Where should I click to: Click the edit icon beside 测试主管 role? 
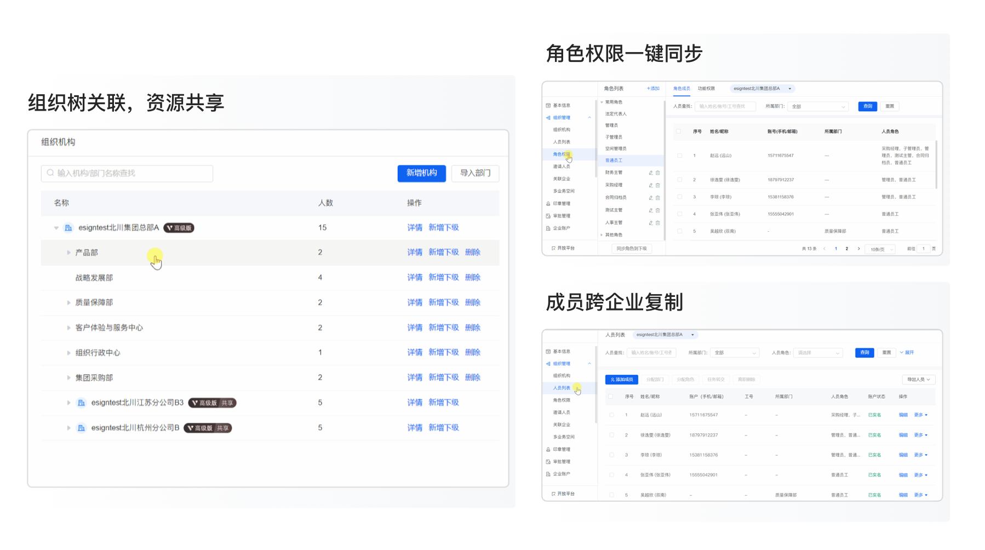coord(651,210)
